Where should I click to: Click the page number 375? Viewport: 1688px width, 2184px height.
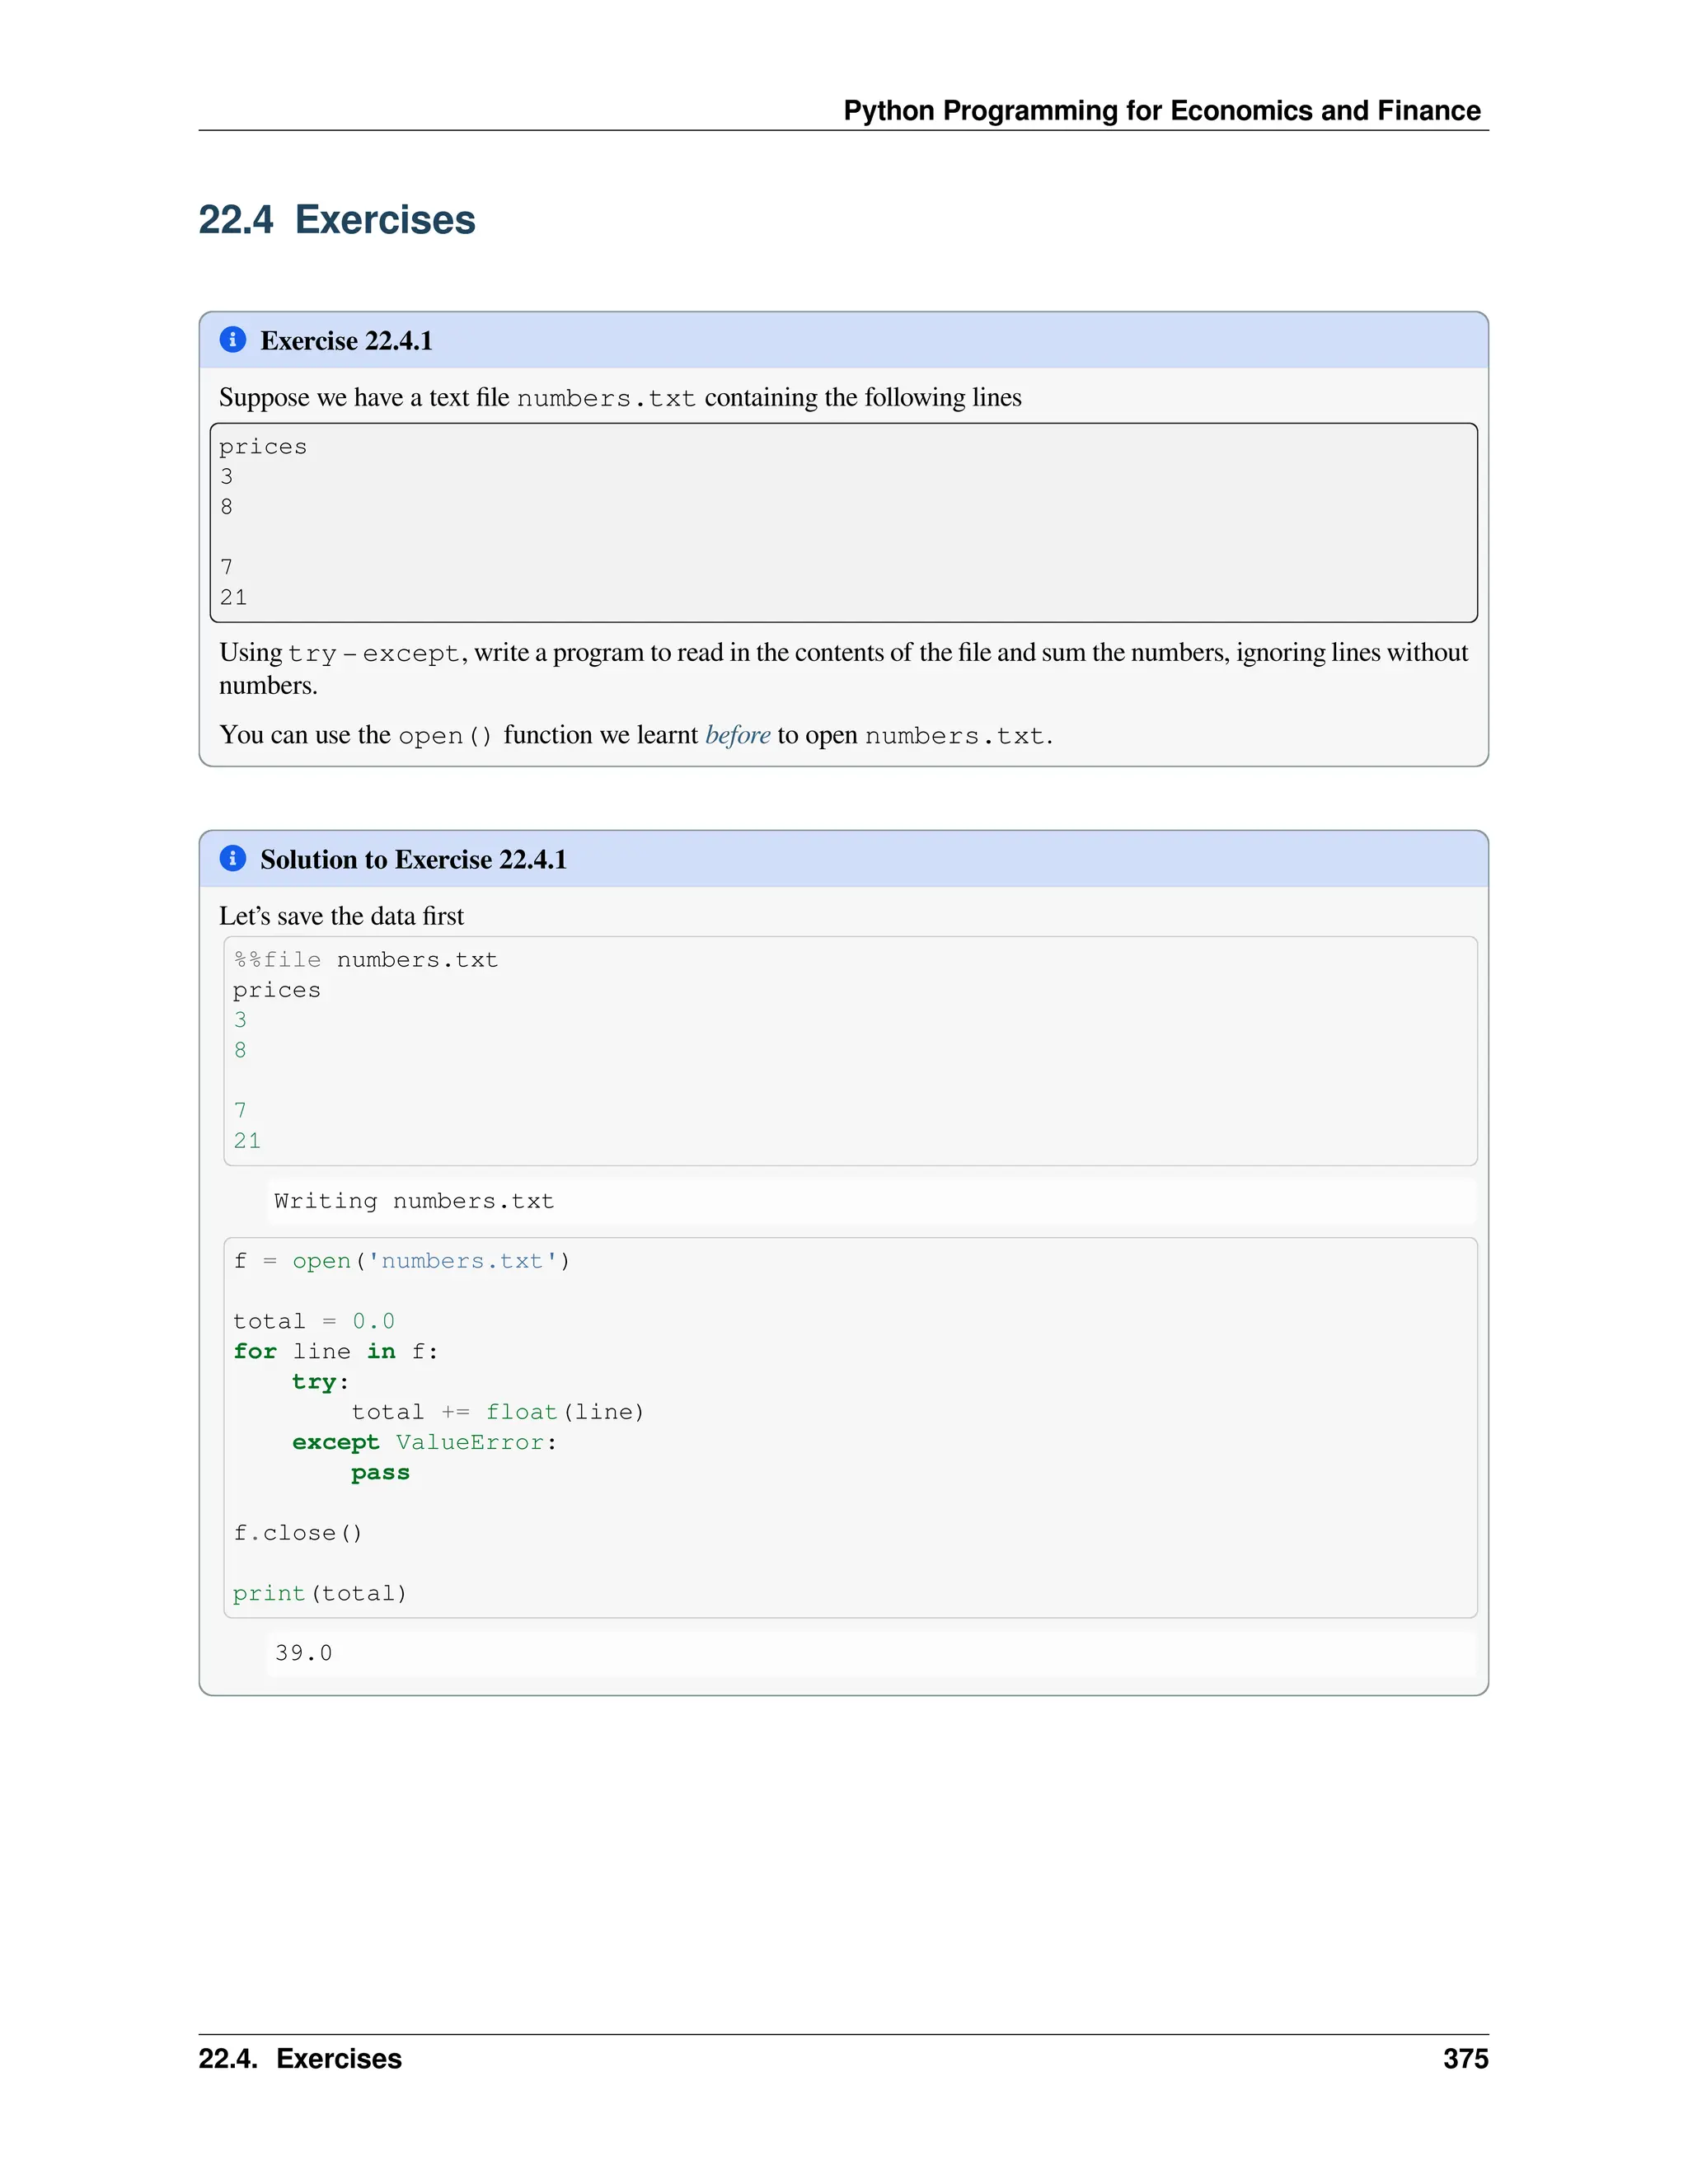[1465, 2059]
